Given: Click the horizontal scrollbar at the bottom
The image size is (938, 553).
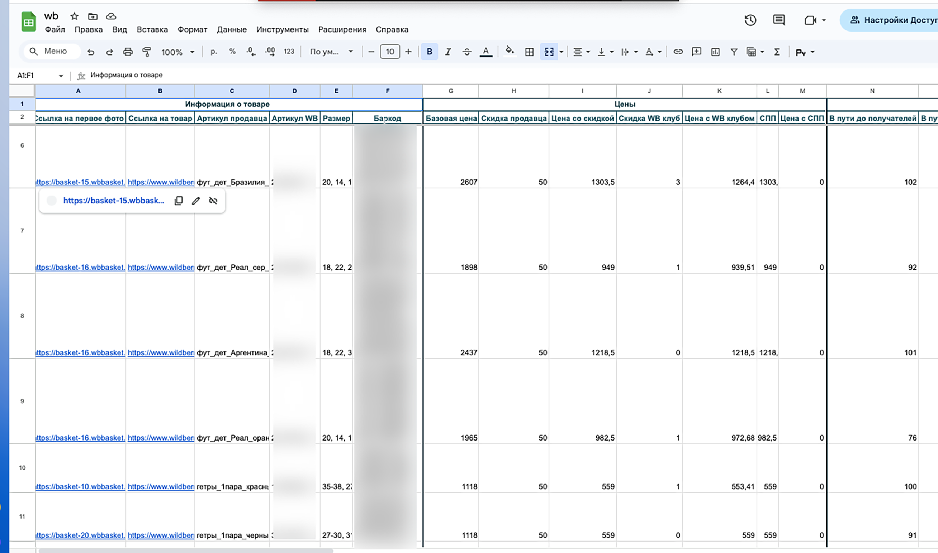Looking at the screenshot, I should (x=186, y=550).
